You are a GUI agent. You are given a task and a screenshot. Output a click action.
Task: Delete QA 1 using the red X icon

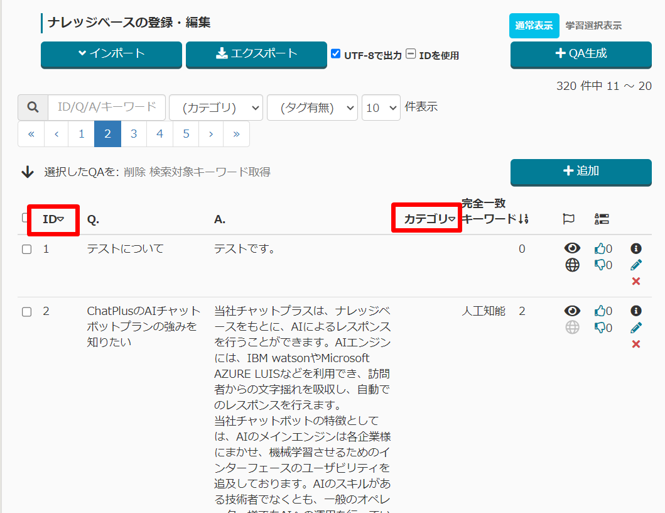(635, 281)
